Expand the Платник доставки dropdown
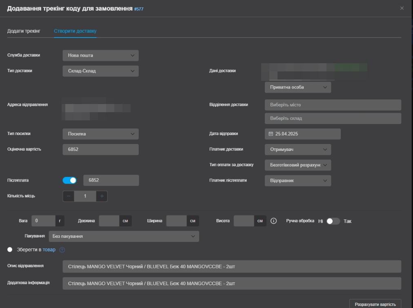 (298, 149)
